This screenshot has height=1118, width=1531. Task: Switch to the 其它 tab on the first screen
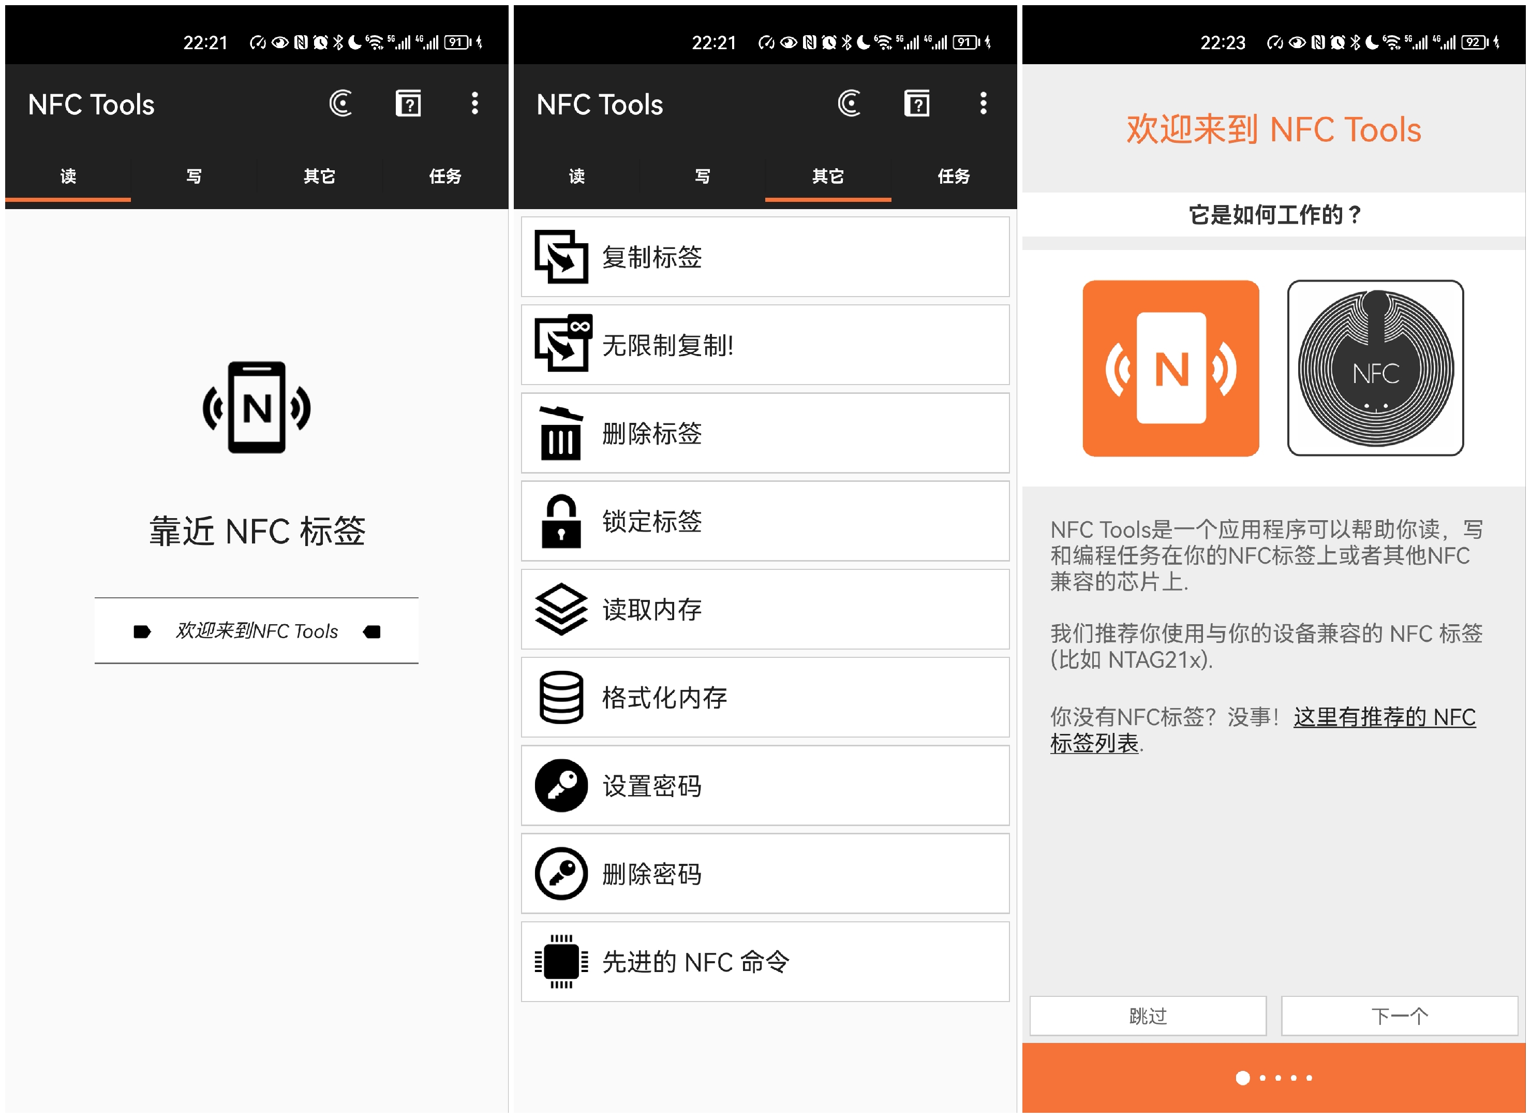pyautogui.click(x=319, y=176)
